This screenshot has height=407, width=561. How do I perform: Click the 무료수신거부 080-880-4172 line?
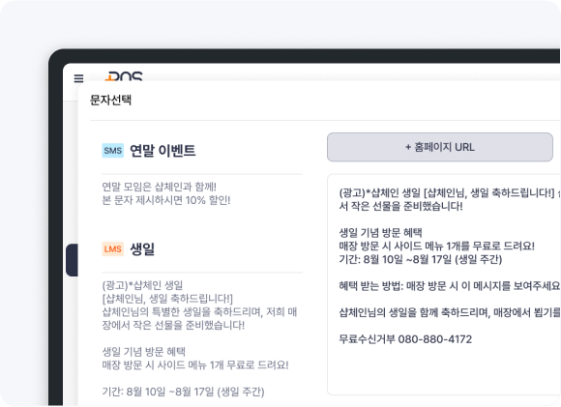point(405,339)
